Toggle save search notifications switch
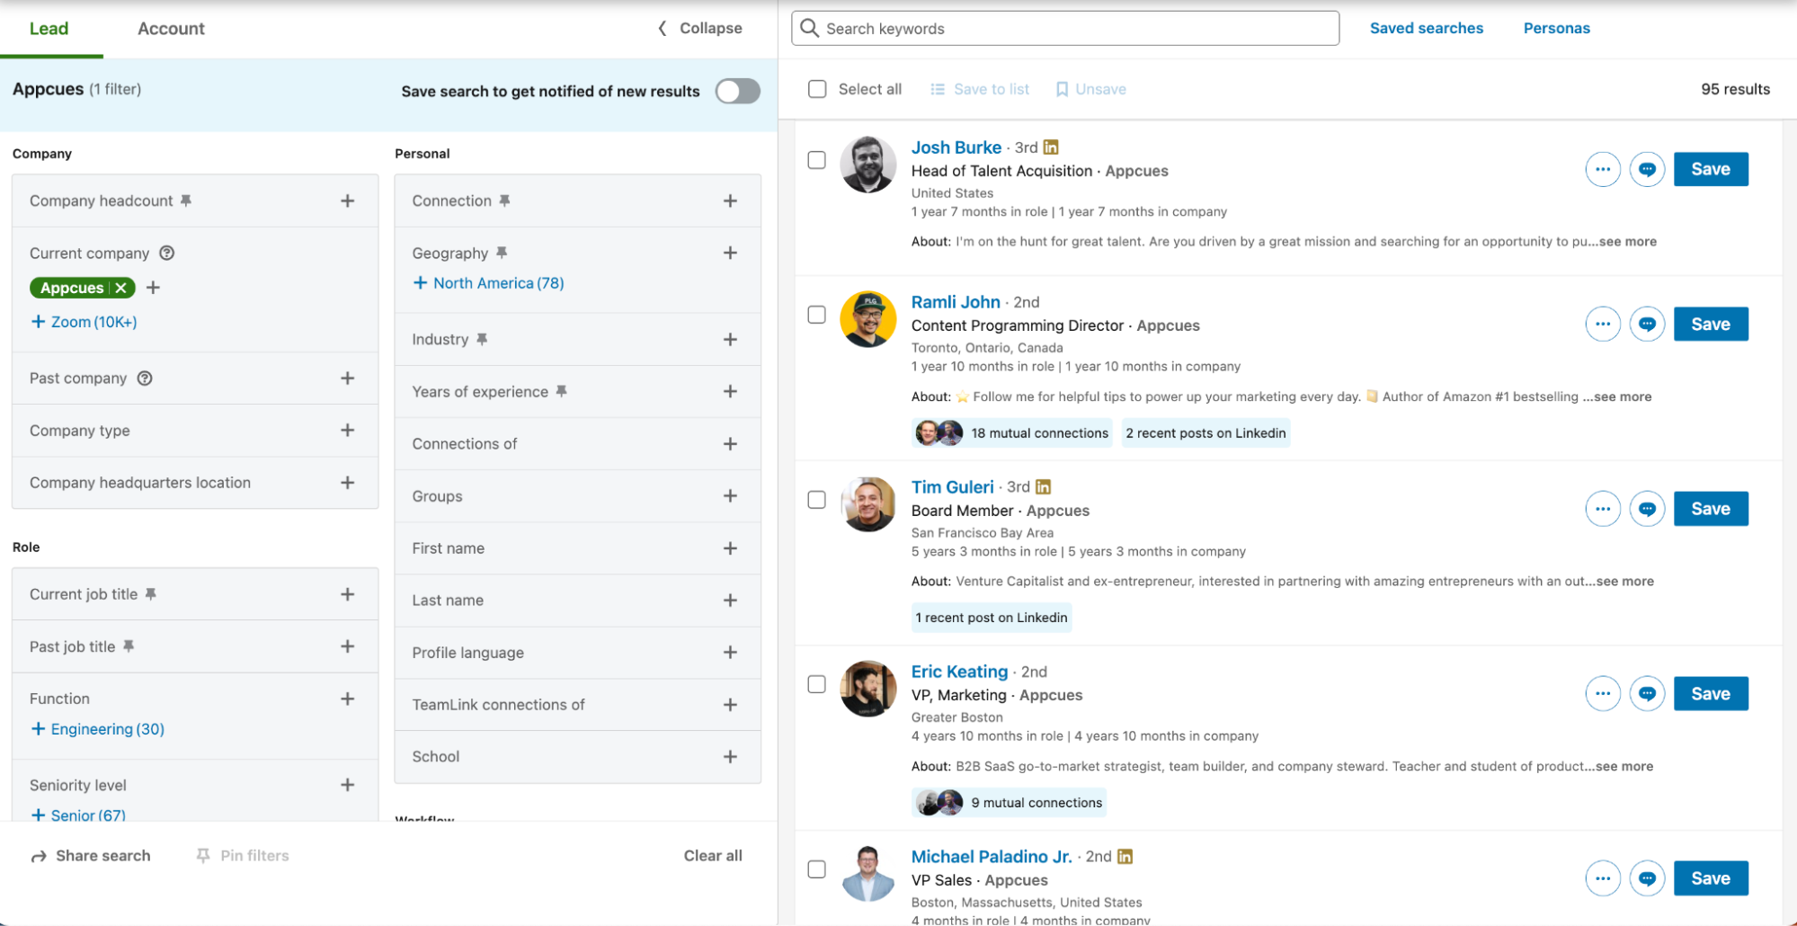The image size is (1797, 926). [x=738, y=91]
